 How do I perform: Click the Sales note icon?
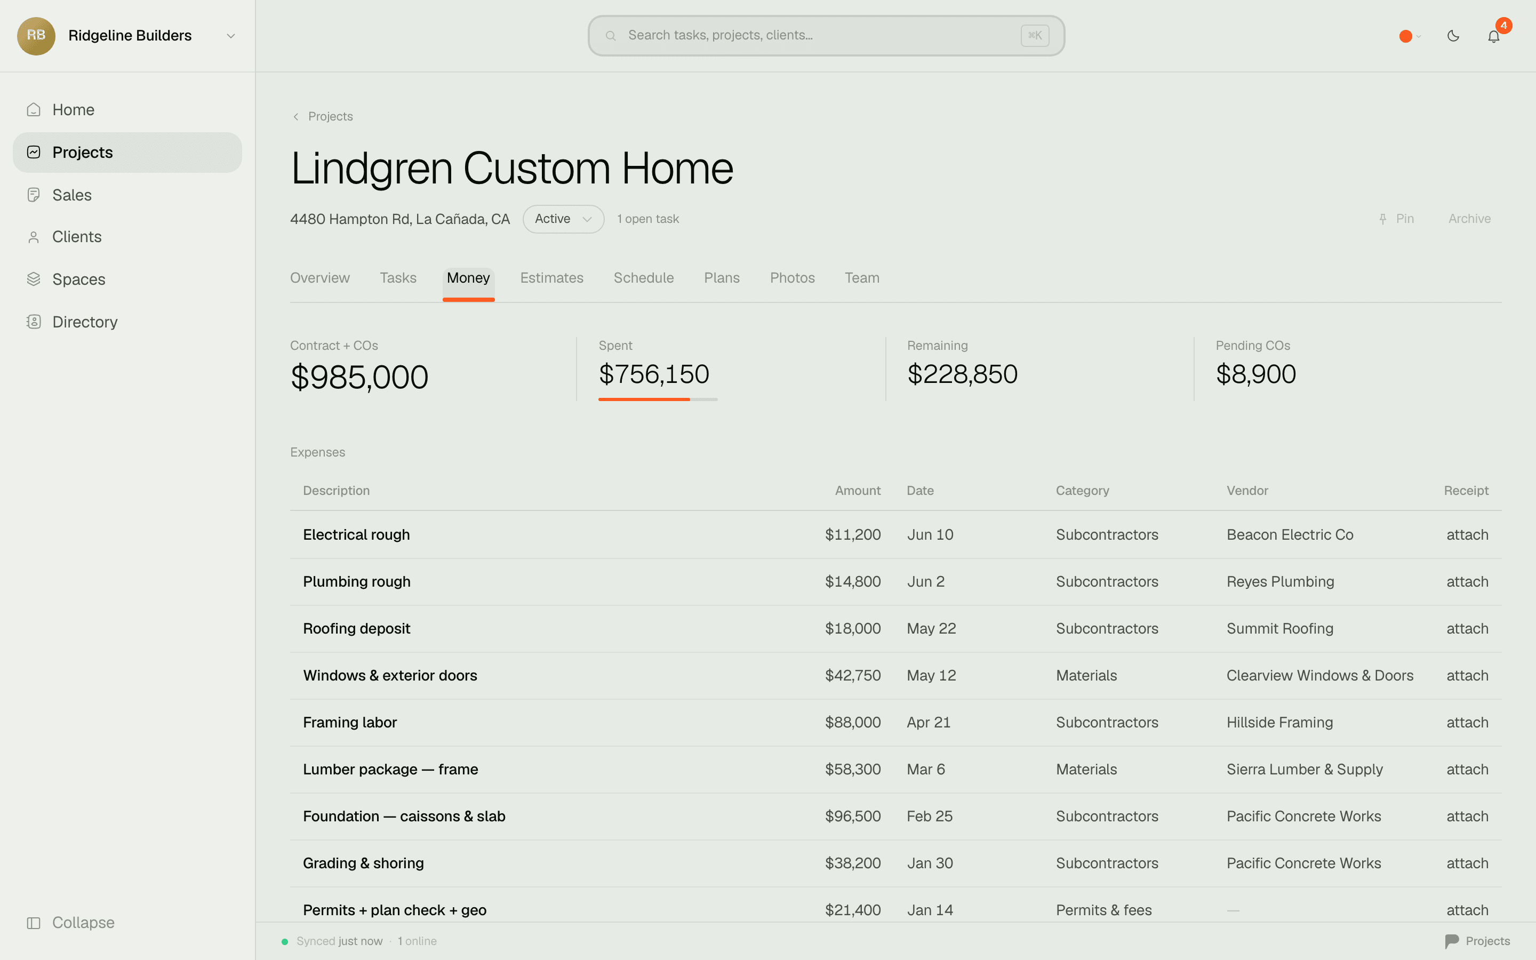click(34, 195)
